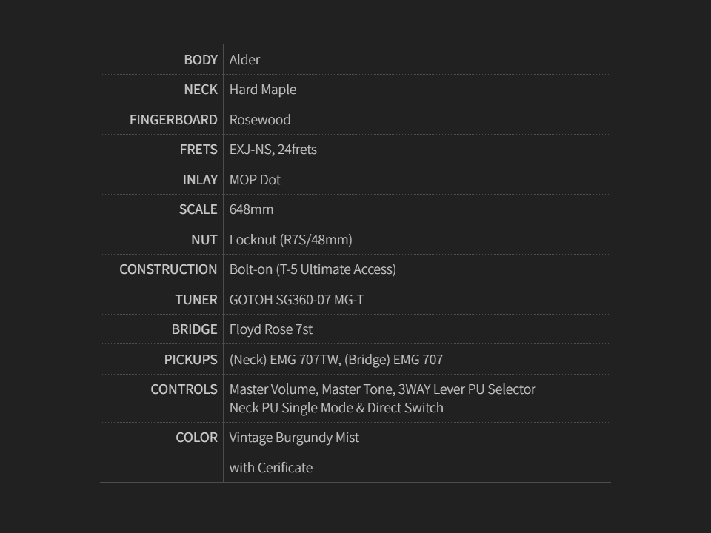Click the NECK row label

(x=201, y=90)
